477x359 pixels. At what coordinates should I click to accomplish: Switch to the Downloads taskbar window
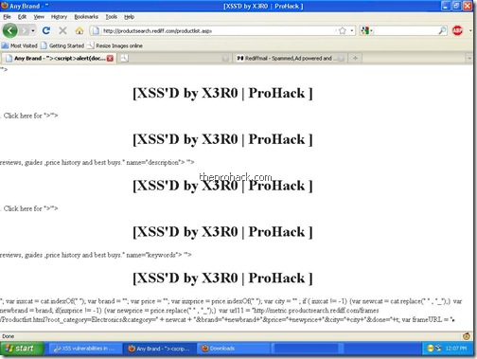click(x=234, y=349)
